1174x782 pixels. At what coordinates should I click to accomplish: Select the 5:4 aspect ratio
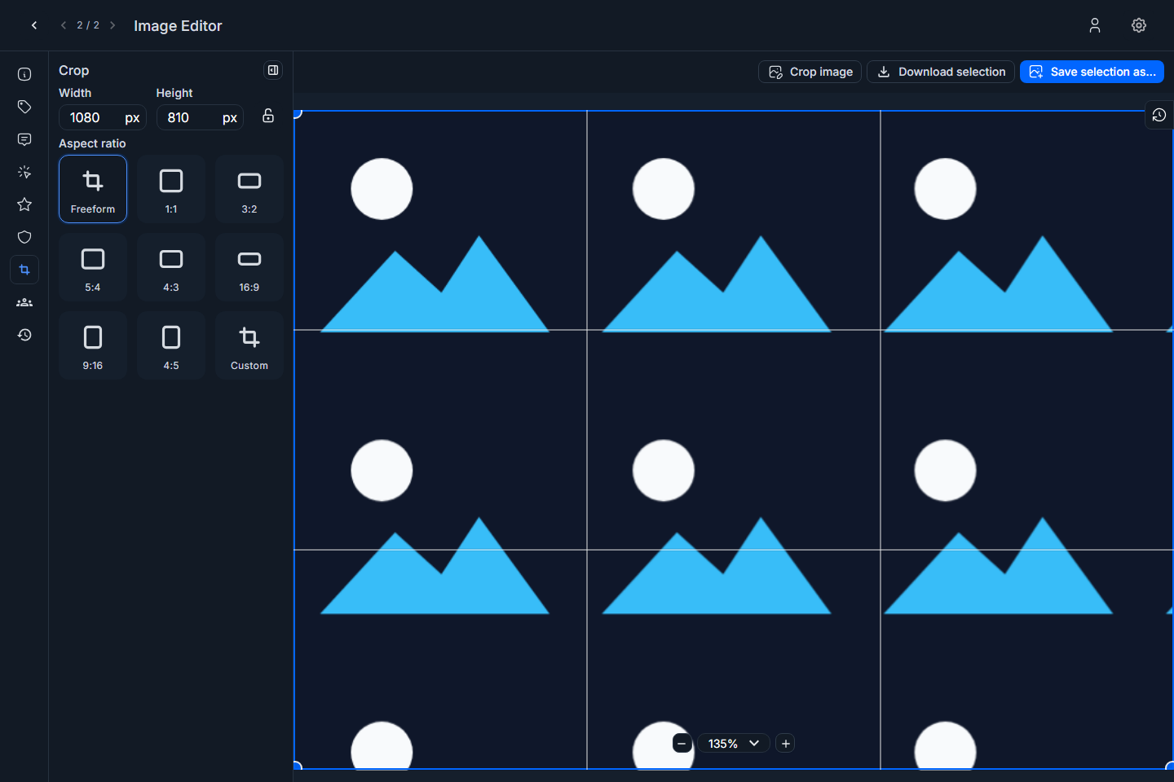tap(93, 267)
